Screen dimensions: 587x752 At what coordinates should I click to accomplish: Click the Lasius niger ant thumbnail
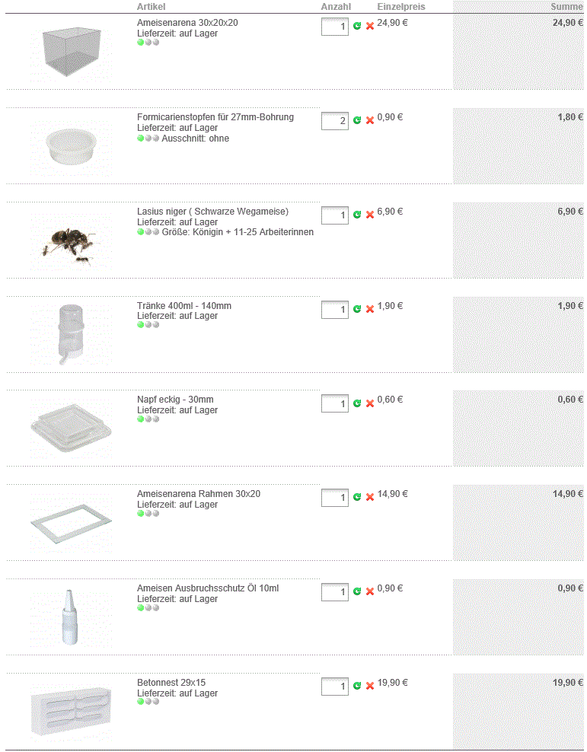pyautogui.click(x=71, y=244)
